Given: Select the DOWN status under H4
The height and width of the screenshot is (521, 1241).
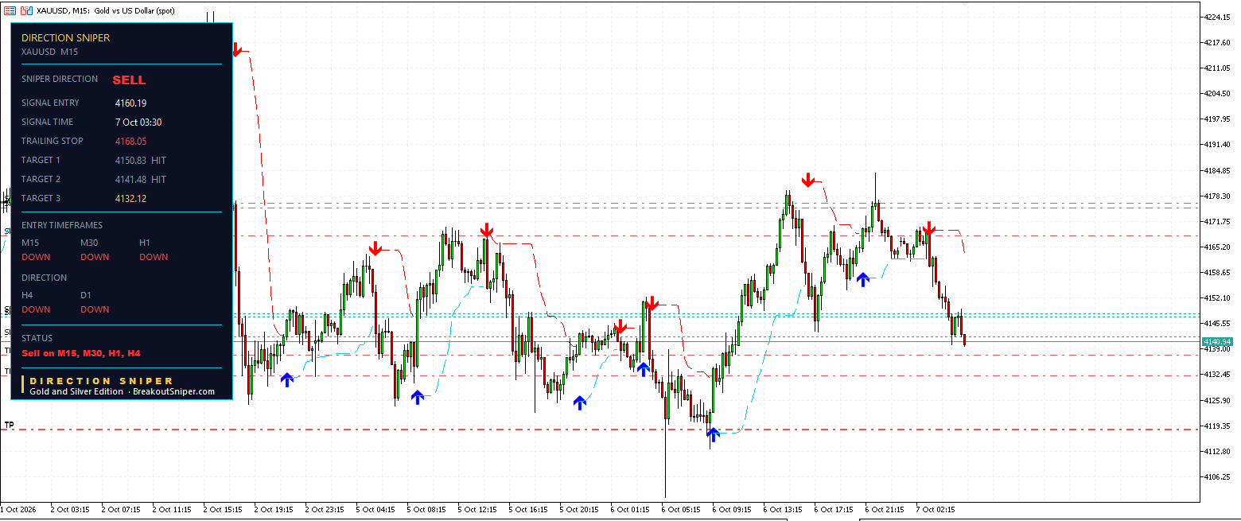Looking at the screenshot, I should [x=36, y=309].
